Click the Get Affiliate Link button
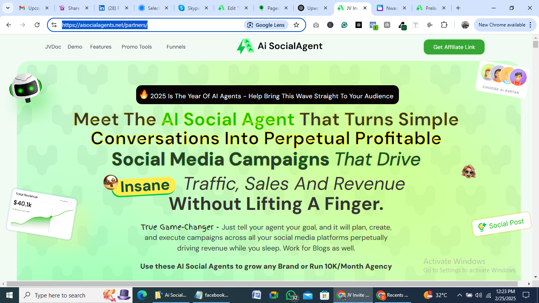Screen dimensions: 539x303 point(454,47)
